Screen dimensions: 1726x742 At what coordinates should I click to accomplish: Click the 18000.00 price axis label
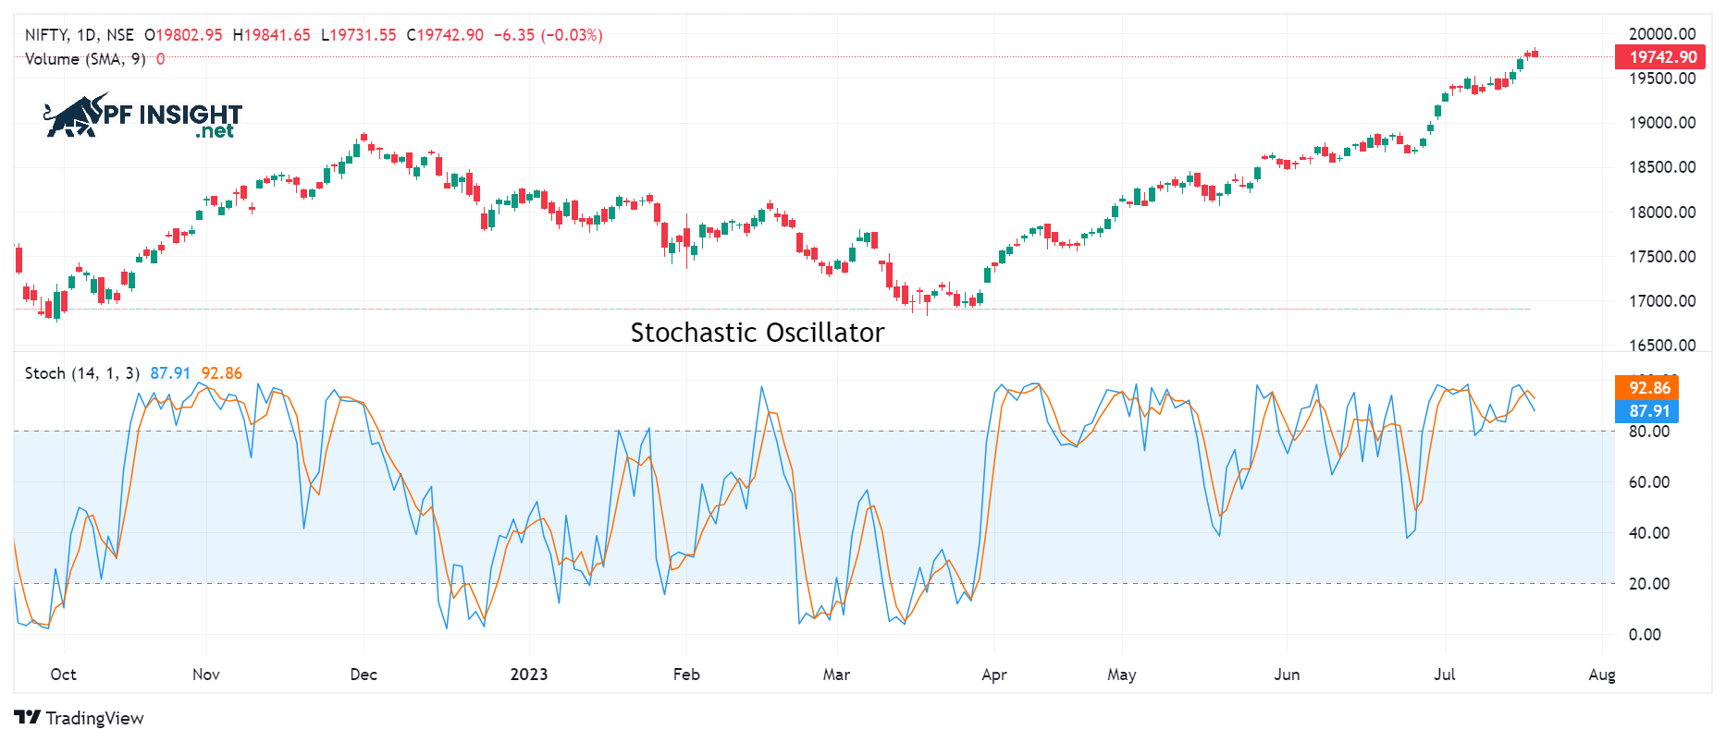(1661, 213)
